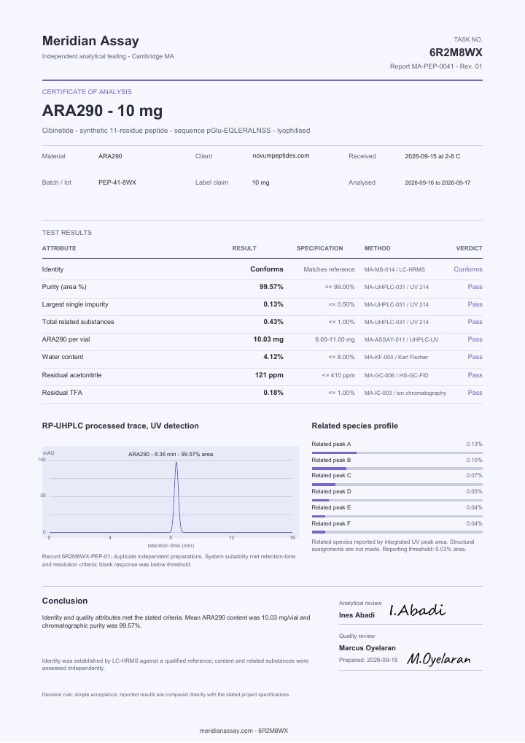Select batch lot PEP-41-8WX
This screenshot has width=525, height=743.
coord(117,182)
